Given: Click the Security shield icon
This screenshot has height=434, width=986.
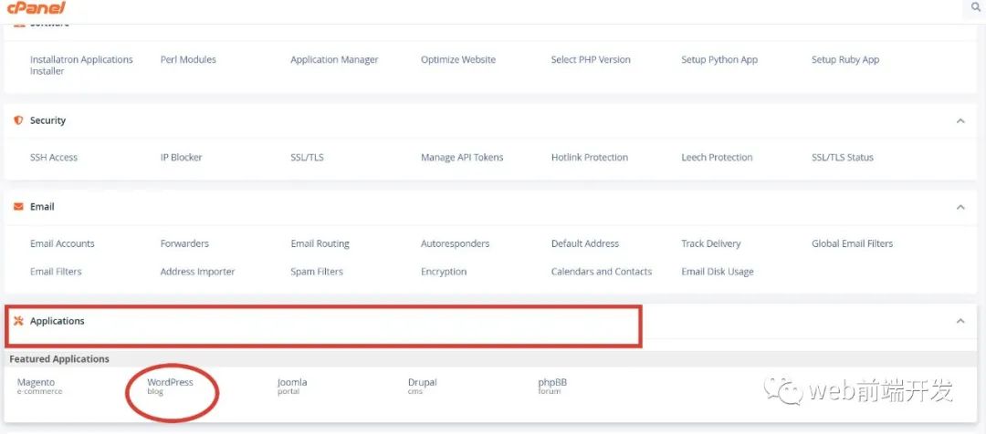Looking at the screenshot, I should (x=18, y=120).
